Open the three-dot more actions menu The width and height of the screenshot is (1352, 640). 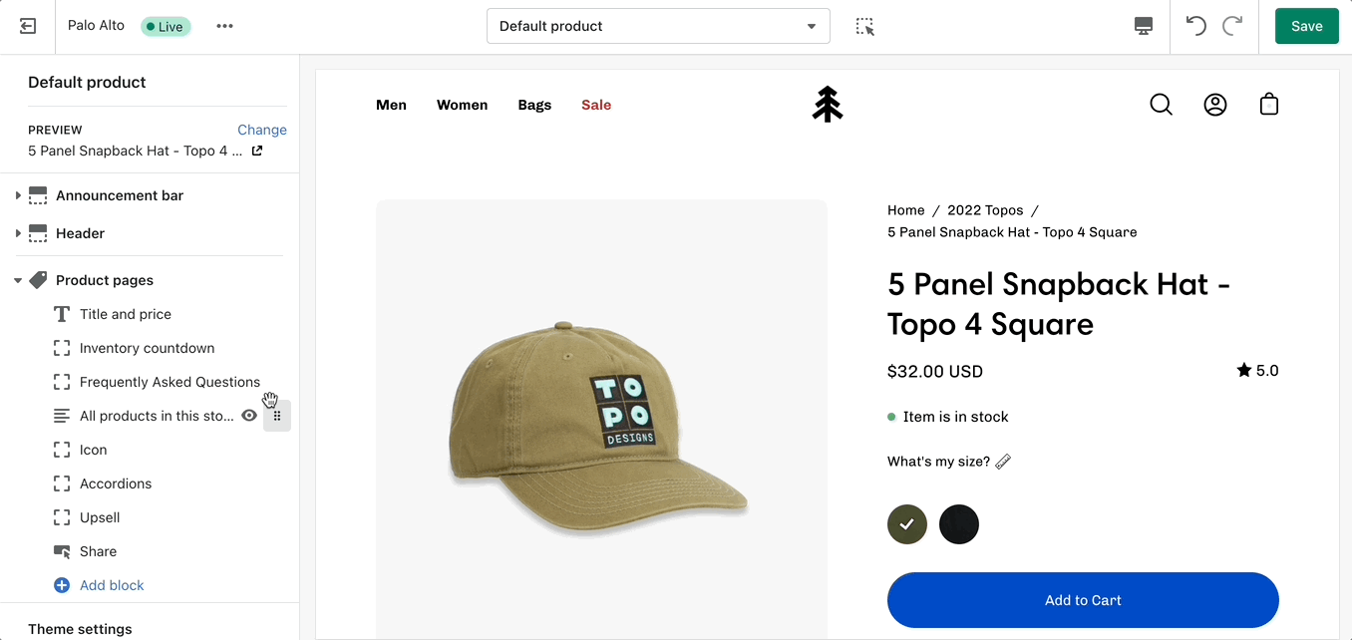tap(224, 26)
